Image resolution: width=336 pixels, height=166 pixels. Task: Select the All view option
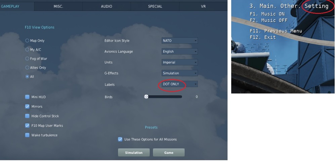[27, 77]
